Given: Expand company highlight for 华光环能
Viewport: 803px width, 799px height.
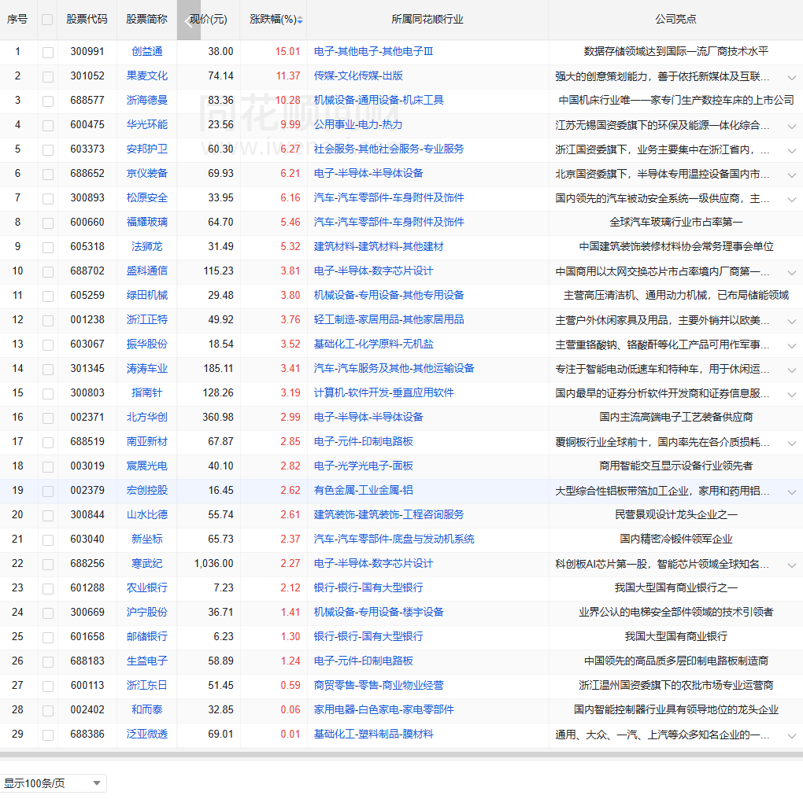Looking at the screenshot, I should (x=791, y=126).
